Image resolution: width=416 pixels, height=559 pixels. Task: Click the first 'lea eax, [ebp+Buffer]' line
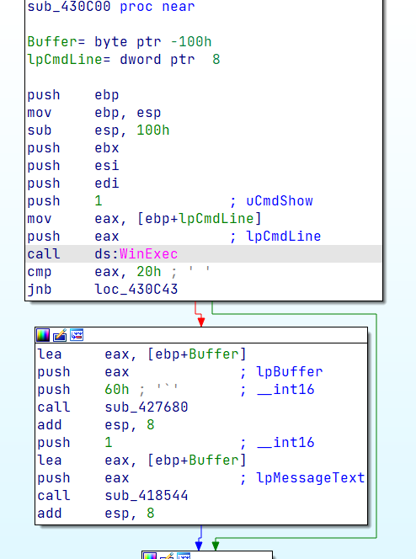click(141, 354)
